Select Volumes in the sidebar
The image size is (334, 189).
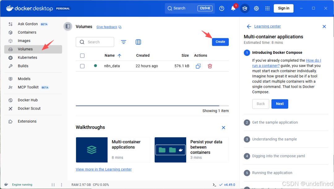pos(33,49)
